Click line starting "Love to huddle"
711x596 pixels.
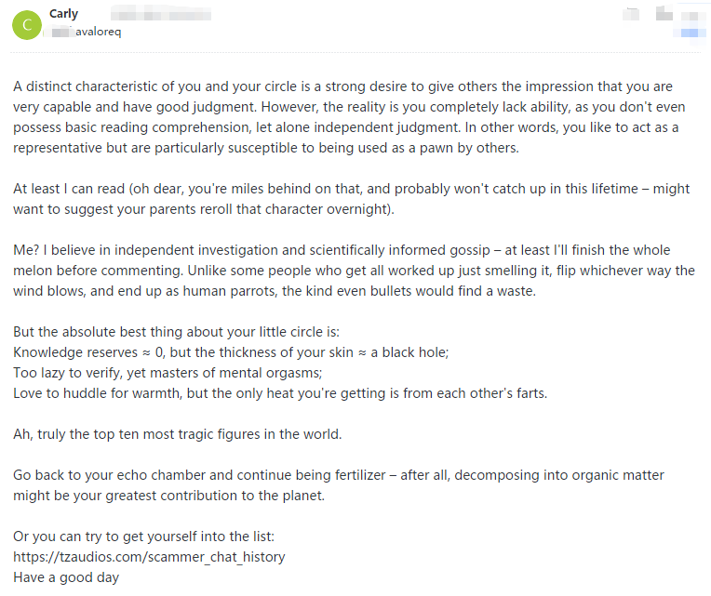(279, 393)
